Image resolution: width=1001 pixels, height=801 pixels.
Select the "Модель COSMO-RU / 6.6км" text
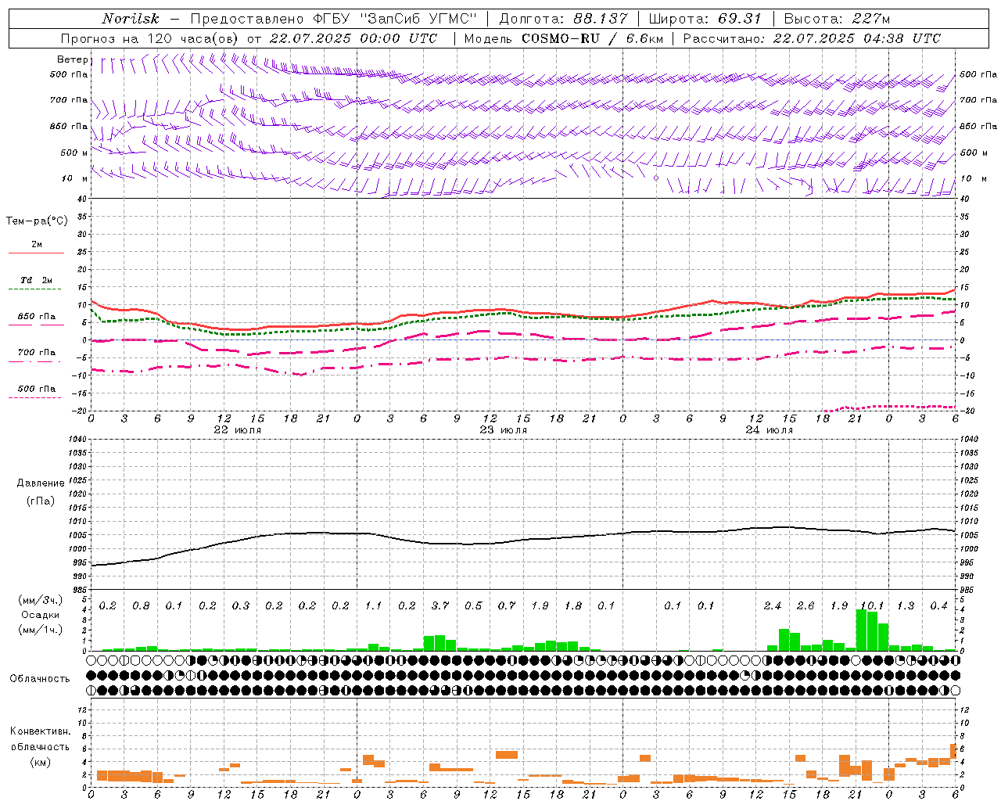tap(564, 38)
